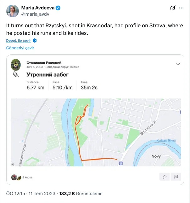
Task: Click the Strava athlete avatar
Action: pyautogui.click(x=16, y=64)
